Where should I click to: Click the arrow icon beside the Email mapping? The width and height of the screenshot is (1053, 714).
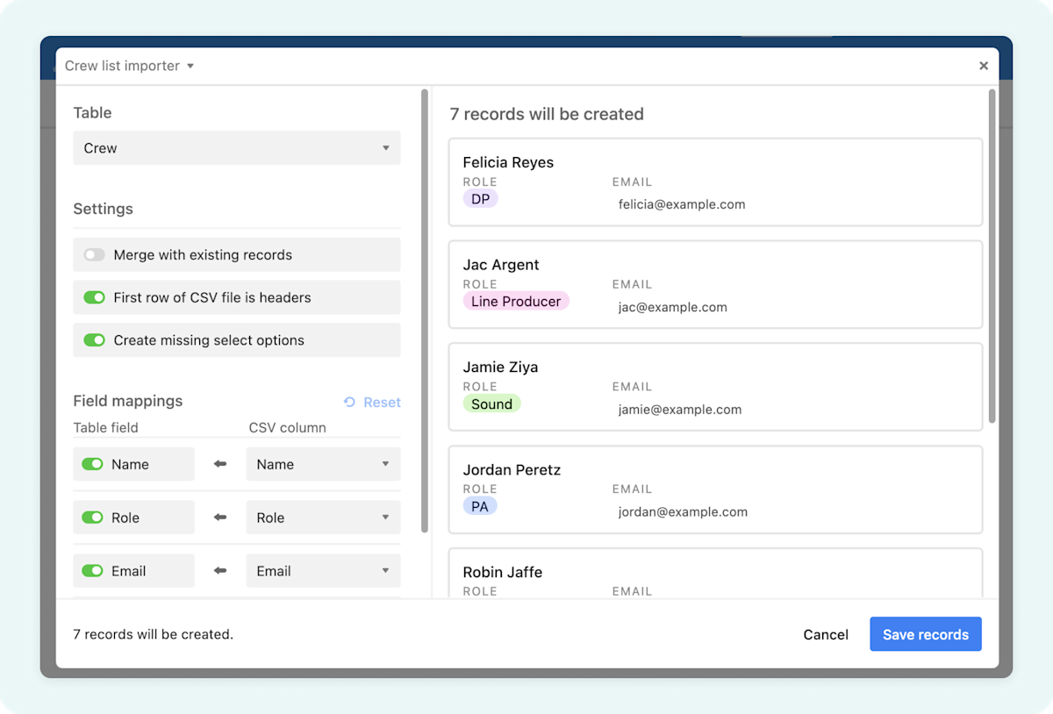pyautogui.click(x=219, y=570)
